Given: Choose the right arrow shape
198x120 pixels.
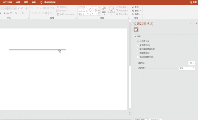Looking at the screenshot, I should click(93, 11).
